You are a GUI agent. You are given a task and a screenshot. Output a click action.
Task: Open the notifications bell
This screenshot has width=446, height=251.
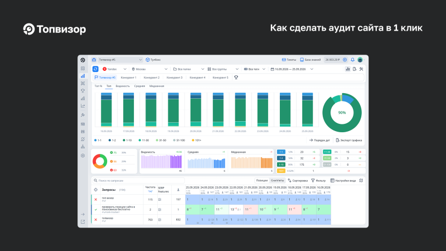(352, 60)
